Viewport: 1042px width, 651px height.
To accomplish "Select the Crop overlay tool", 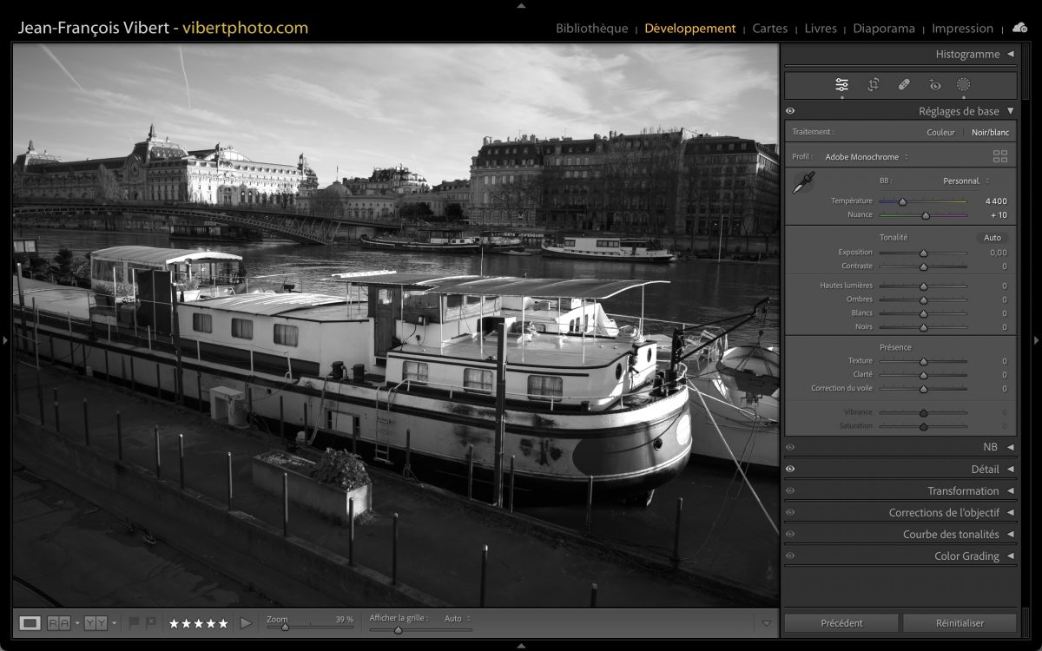I will 873,85.
